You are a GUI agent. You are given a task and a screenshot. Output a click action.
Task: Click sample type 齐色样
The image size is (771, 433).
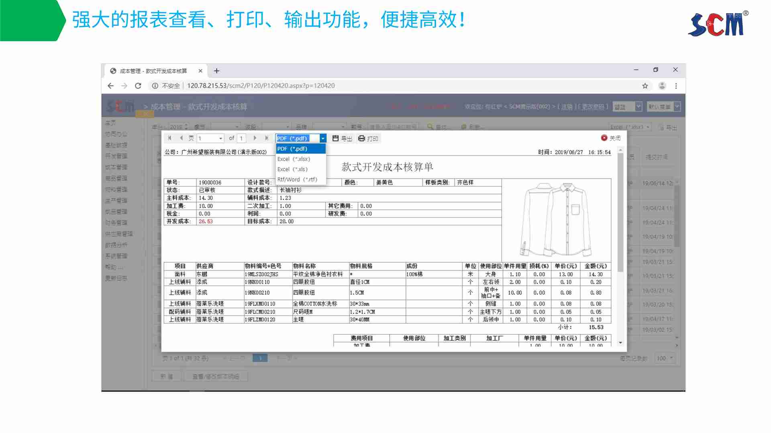click(x=465, y=182)
